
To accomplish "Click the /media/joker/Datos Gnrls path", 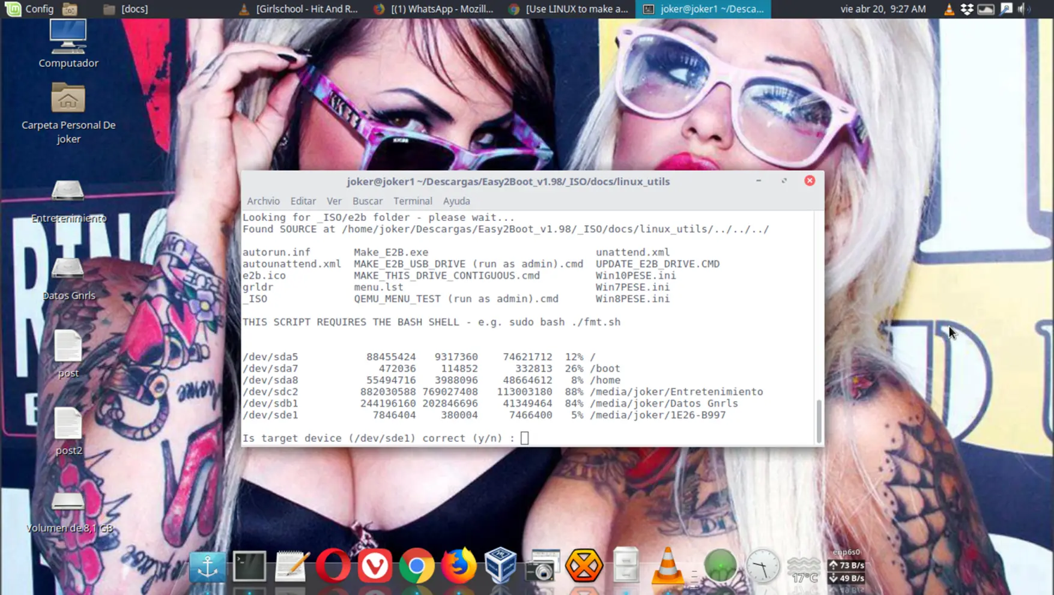I will pyautogui.click(x=664, y=403).
